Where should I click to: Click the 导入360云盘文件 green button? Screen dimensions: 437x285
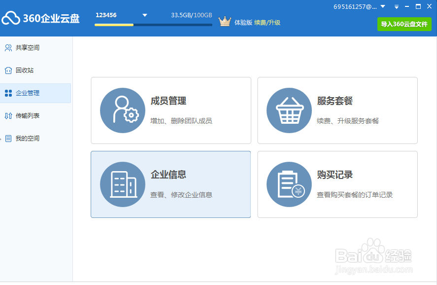pos(404,24)
